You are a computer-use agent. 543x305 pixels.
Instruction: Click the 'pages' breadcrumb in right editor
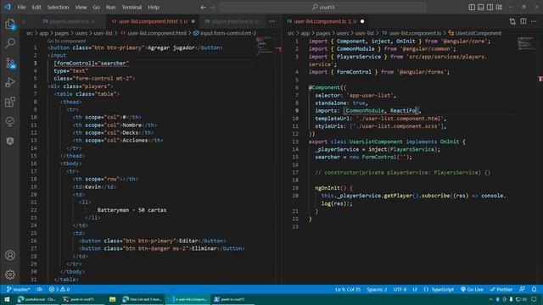[322, 33]
